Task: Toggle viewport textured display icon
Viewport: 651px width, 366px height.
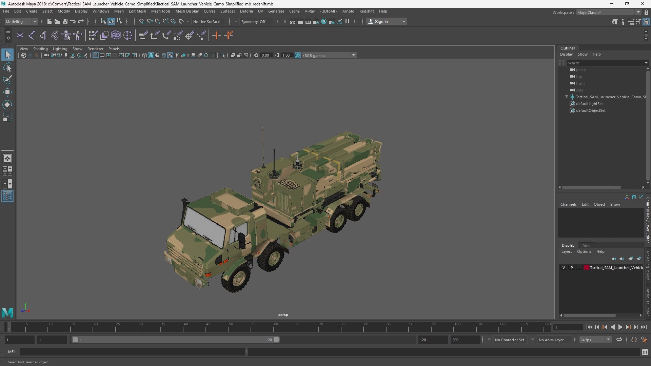Action: pos(170,55)
